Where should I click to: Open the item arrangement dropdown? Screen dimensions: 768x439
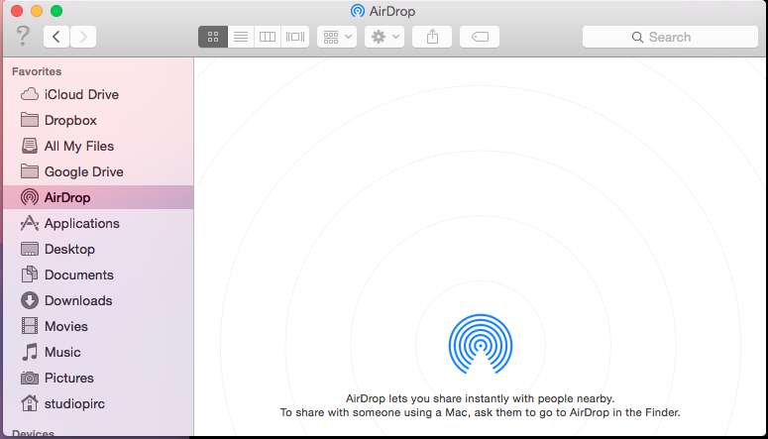tap(337, 37)
